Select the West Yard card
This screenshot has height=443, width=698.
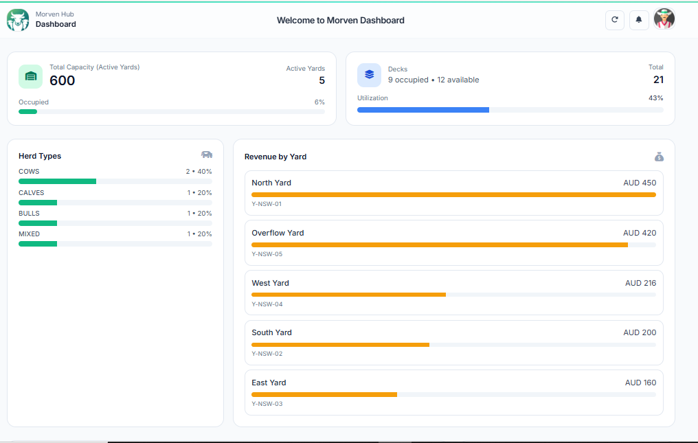click(x=453, y=292)
